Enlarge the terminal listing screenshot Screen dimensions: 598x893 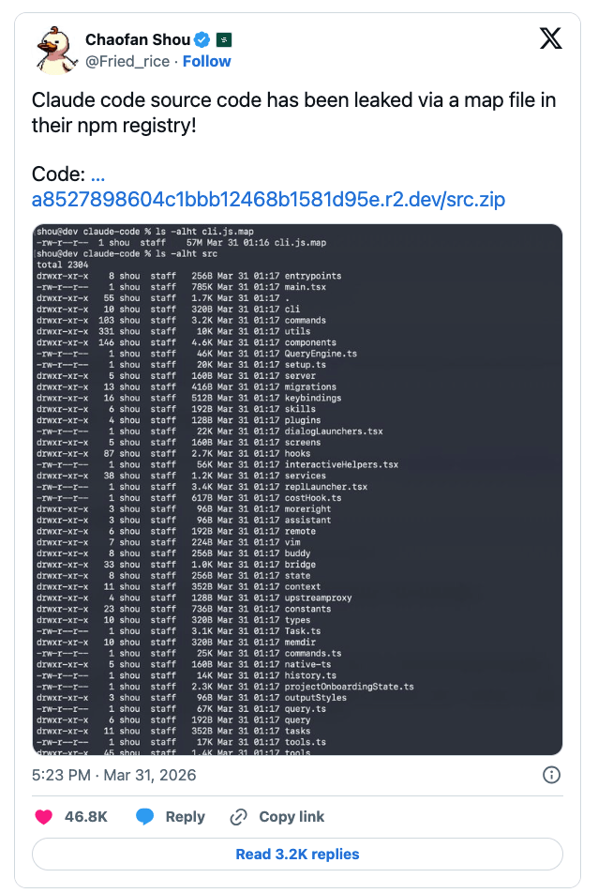click(297, 489)
